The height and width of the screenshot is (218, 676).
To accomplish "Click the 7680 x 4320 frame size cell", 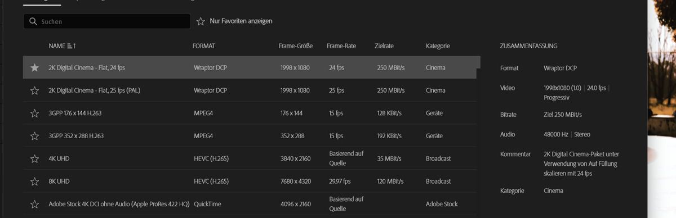I will coord(296,181).
